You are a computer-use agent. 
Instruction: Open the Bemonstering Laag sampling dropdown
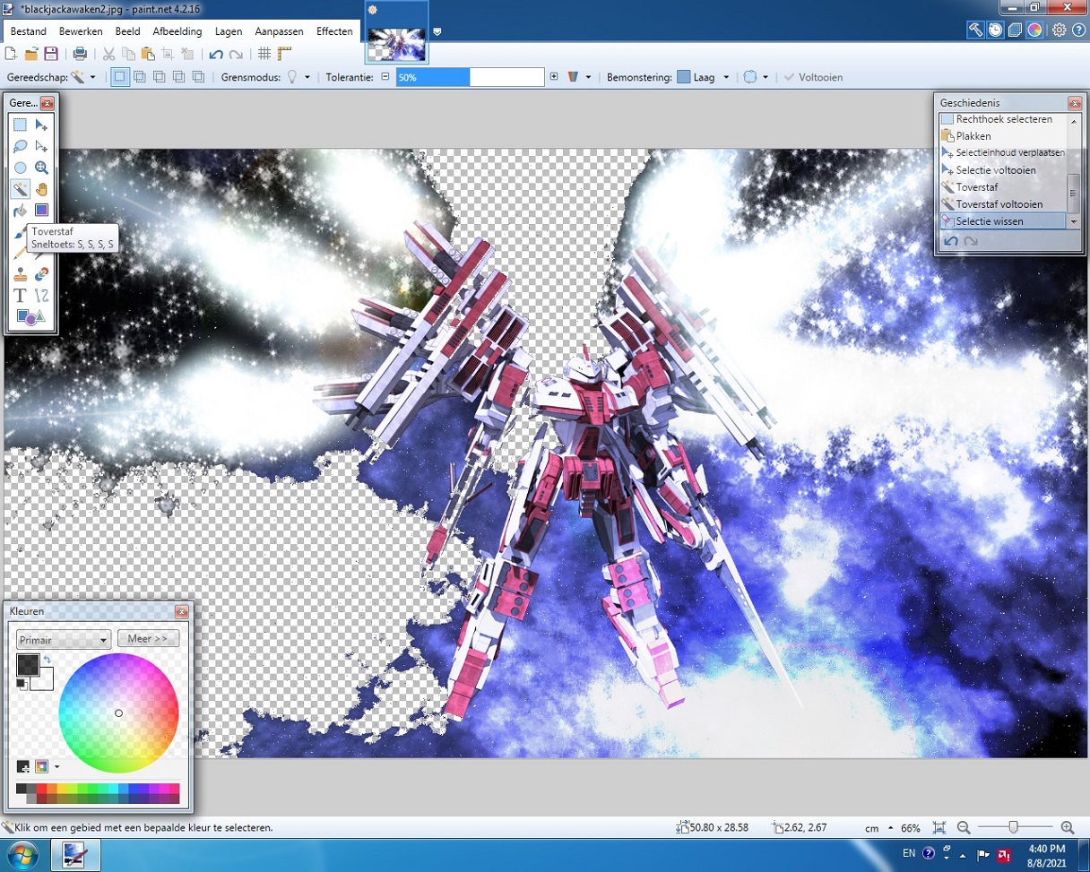point(704,77)
